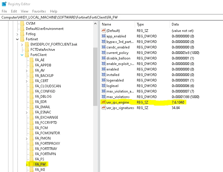Collapse the FortiClient key
Viewport: 223px width, 172px height.
[22, 55]
